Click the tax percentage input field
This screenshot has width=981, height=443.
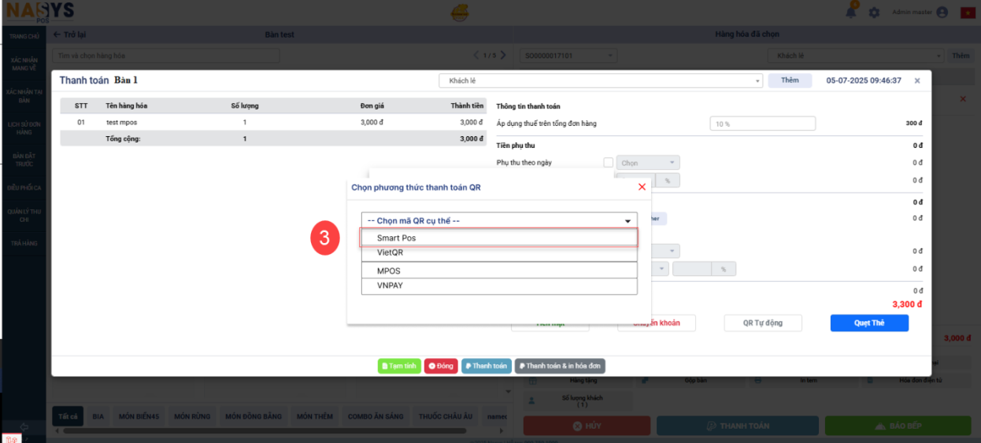pos(762,124)
